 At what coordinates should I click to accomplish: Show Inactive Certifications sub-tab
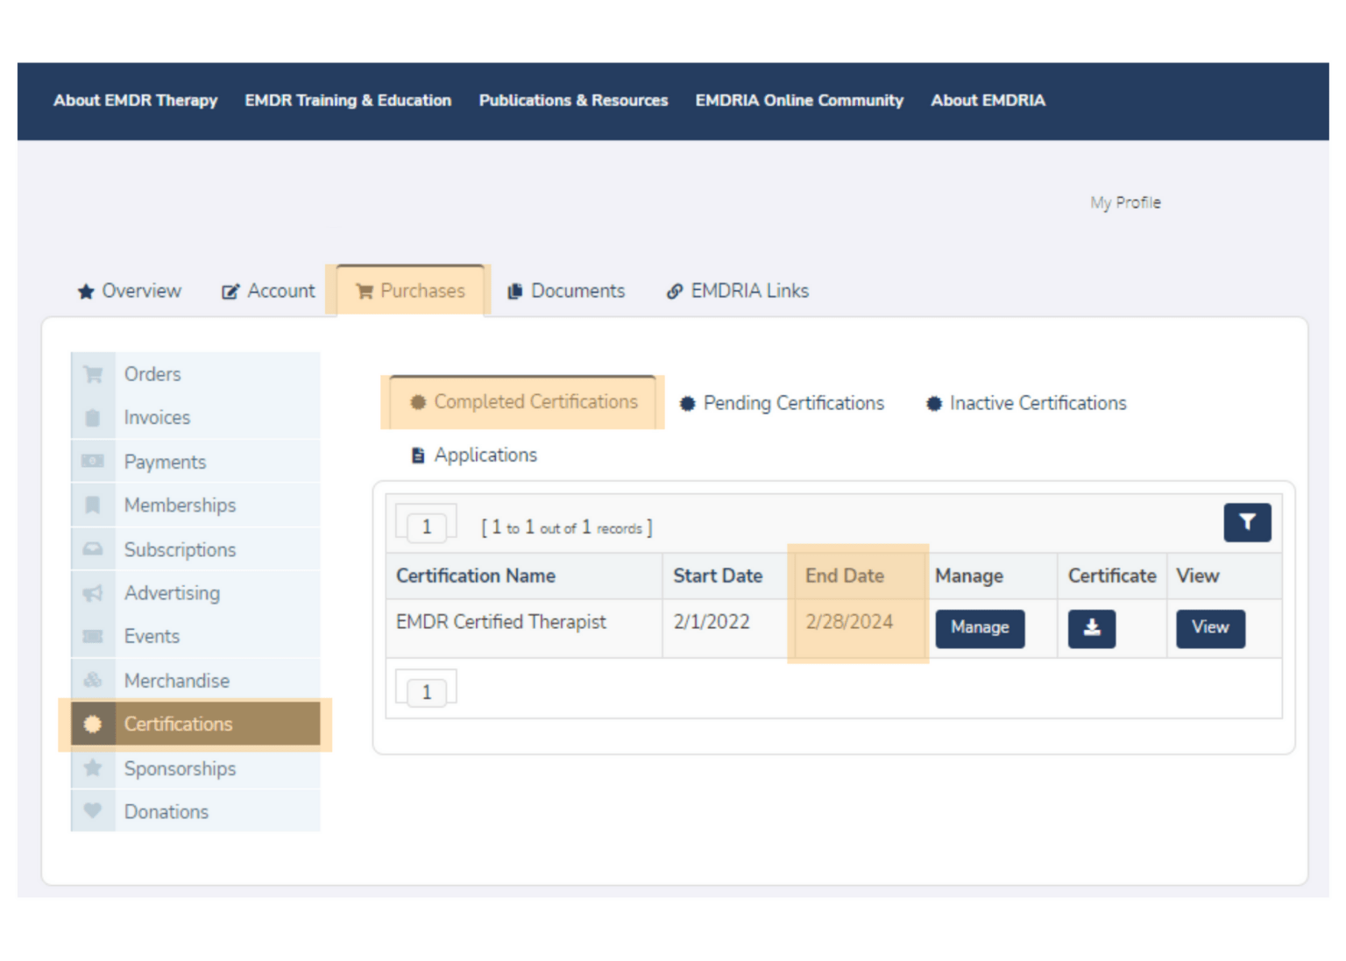point(1027,404)
